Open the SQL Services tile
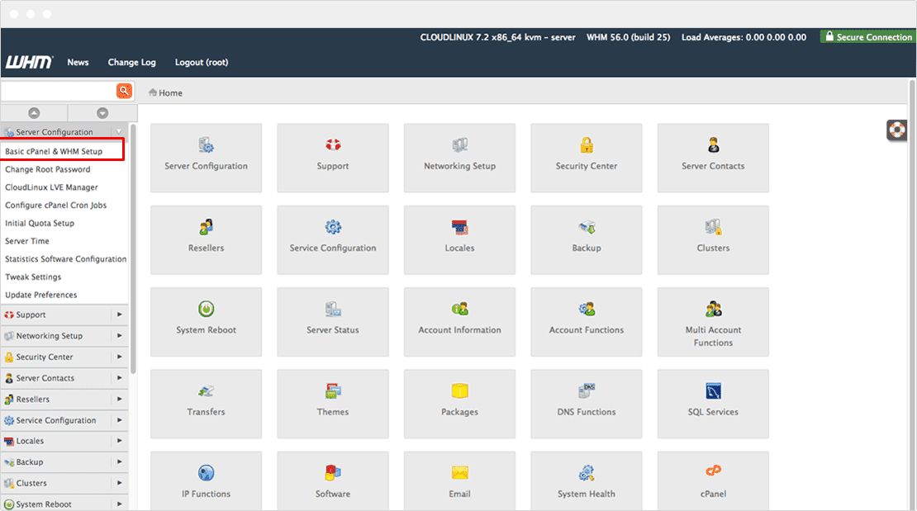The width and height of the screenshot is (917, 511). coord(713,404)
